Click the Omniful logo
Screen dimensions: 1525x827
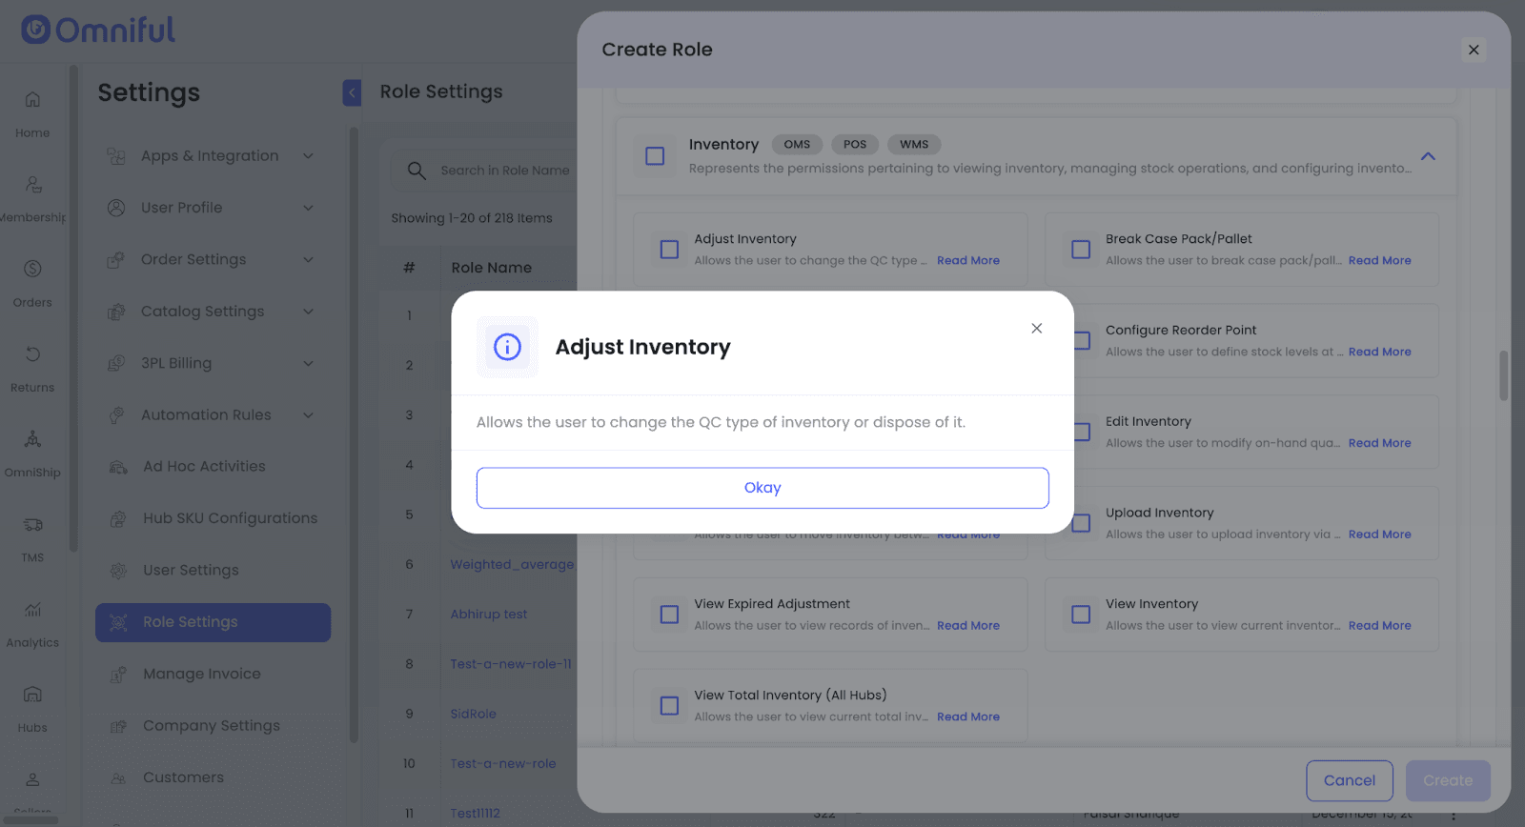(98, 30)
